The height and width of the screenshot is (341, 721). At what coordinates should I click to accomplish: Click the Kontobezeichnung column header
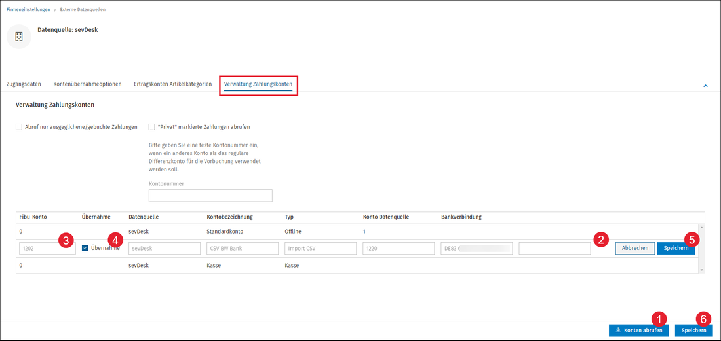click(230, 217)
